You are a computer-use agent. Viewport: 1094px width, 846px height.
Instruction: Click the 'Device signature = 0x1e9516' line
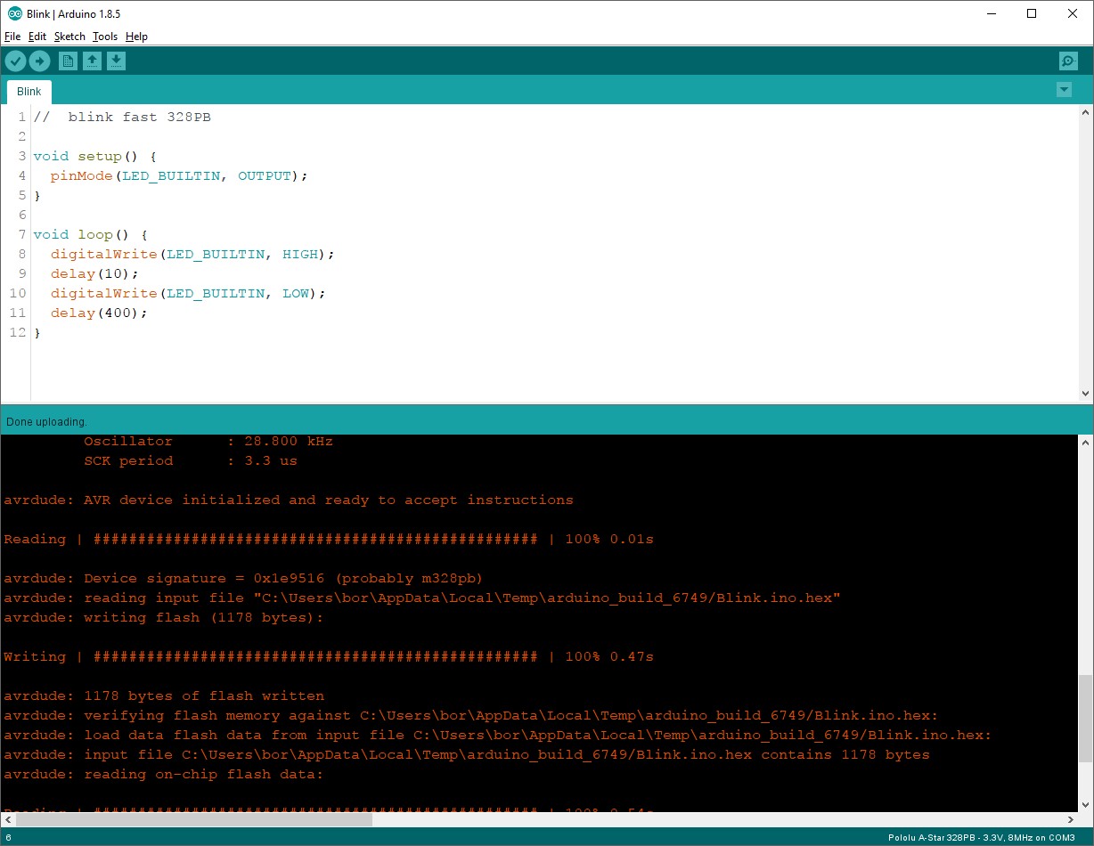(x=243, y=578)
